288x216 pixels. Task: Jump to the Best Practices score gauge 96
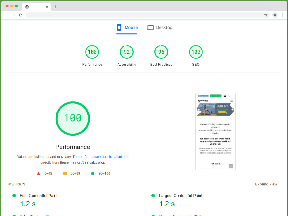coord(161,52)
